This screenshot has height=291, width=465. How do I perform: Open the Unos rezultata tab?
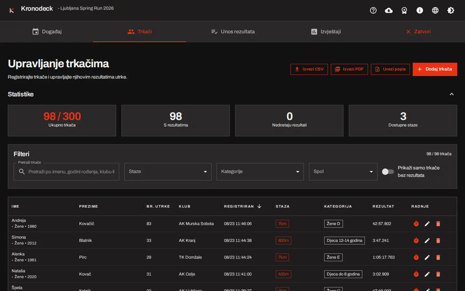pyautogui.click(x=232, y=32)
